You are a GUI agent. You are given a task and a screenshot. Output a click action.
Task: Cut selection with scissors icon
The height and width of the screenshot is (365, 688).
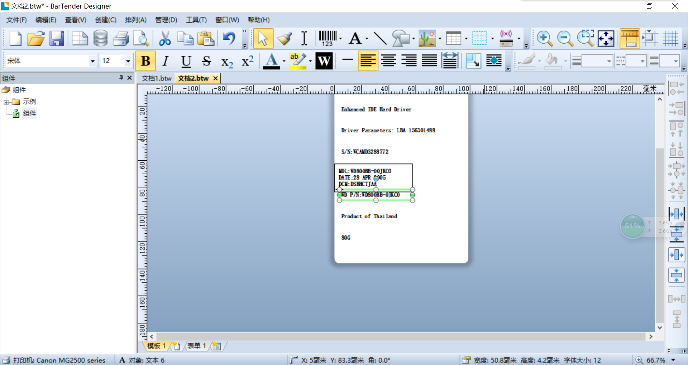[165, 39]
